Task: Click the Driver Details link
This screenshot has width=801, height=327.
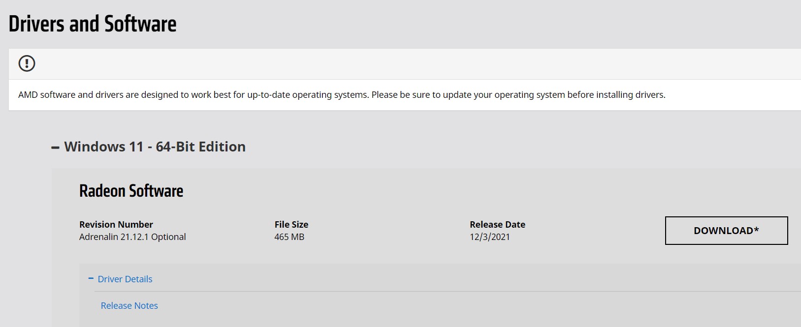Action: coord(125,279)
